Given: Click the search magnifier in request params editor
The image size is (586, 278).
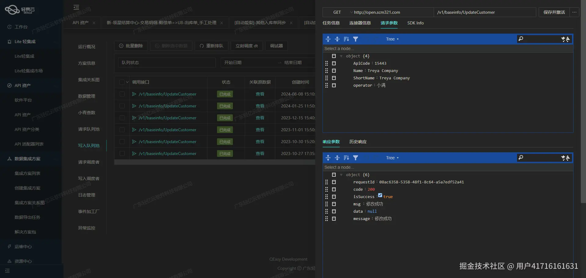Looking at the screenshot, I should coord(521,39).
